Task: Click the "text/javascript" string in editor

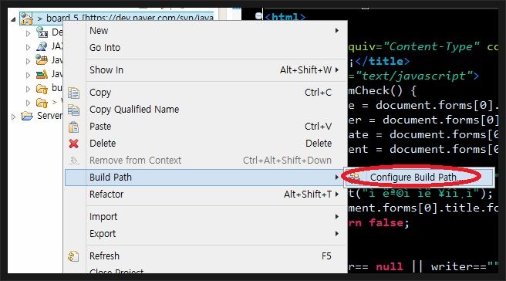Action: pos(414,76)
